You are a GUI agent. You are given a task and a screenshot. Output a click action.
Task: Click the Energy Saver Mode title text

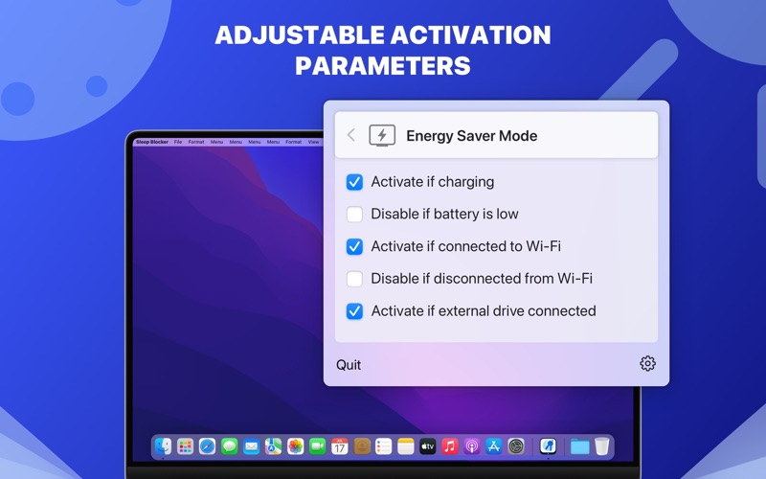tap(471, 135)
